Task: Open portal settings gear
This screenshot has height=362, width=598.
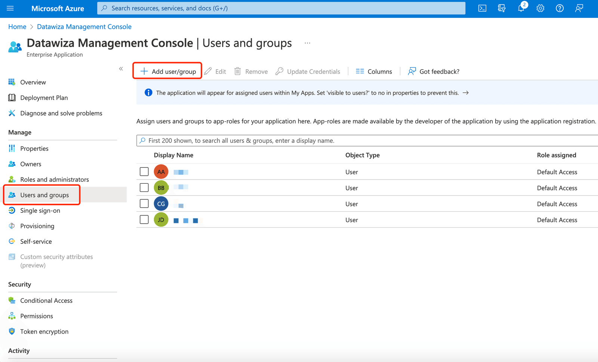Action: point(540,8)
